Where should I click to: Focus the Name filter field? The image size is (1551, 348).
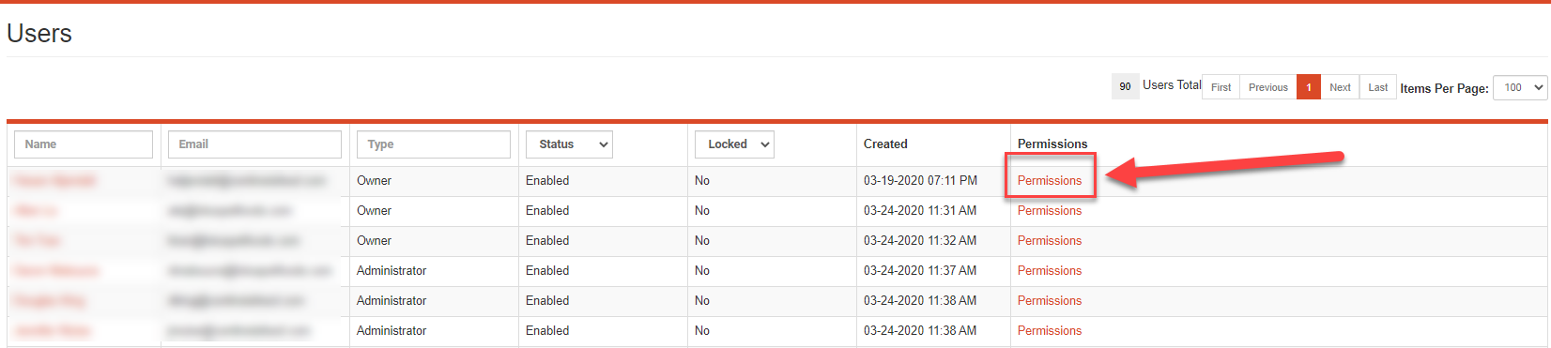pos(84,144)
